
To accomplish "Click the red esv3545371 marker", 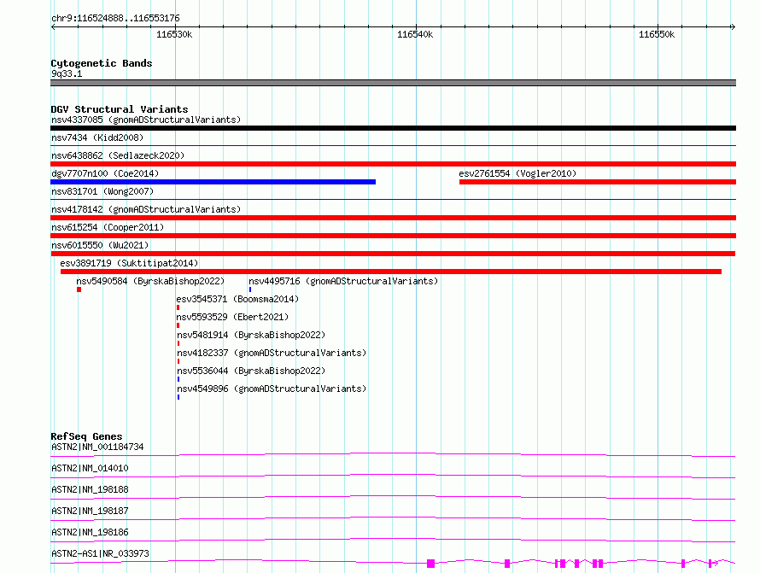I will tap(178, 307).
